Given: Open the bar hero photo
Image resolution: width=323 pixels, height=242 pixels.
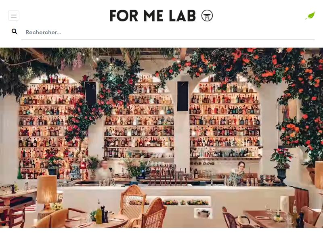Looking at the screenshot, I should pos(161,138).
